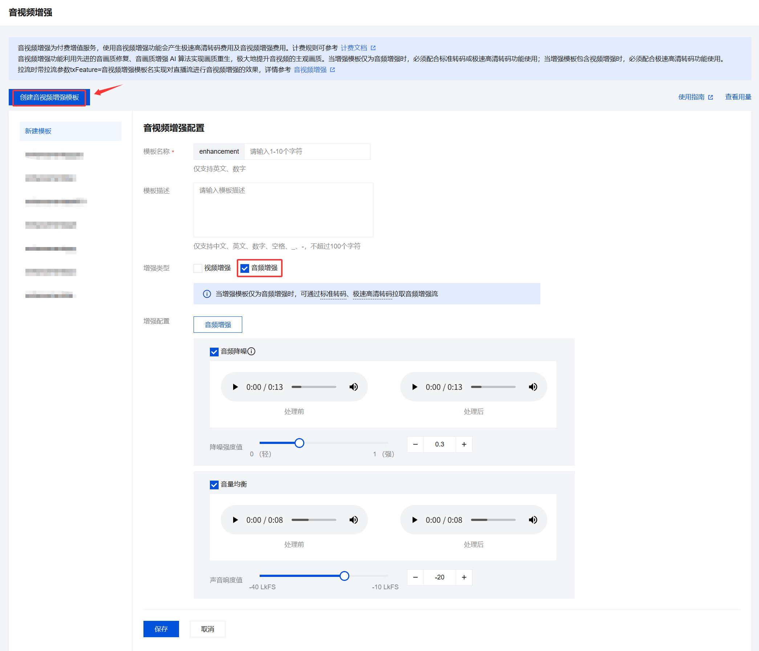Click the 模板描述 text area

[x=283, y=210]
